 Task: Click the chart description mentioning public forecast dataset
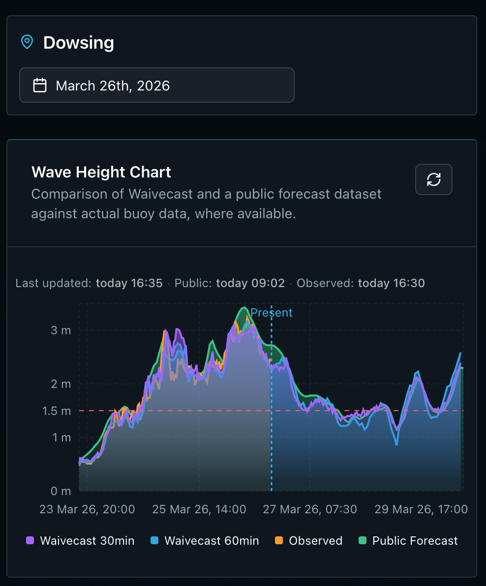(x=207, y=204)
